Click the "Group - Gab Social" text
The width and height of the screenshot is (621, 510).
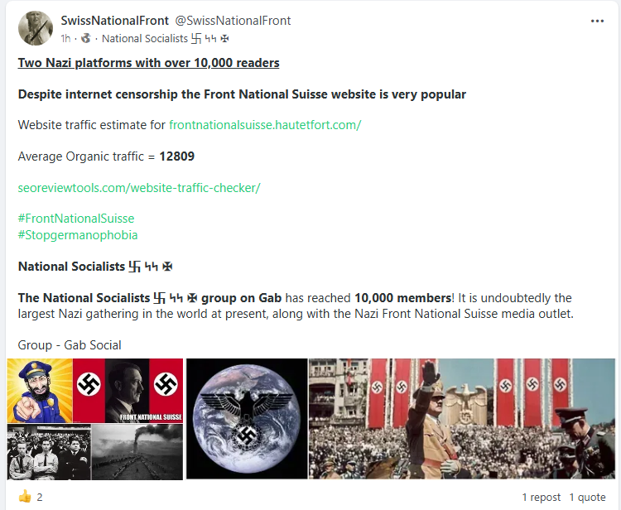tap(70, 345)
